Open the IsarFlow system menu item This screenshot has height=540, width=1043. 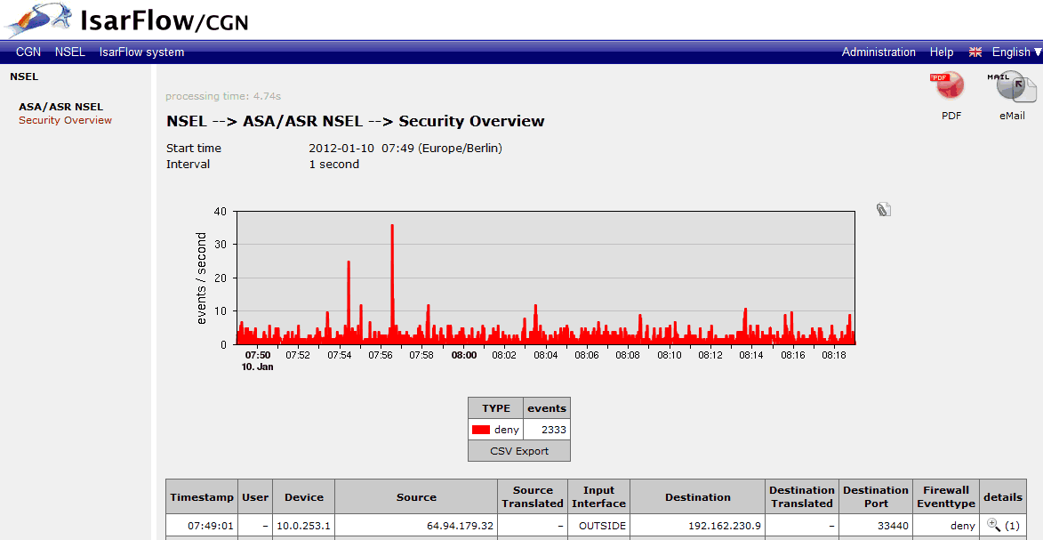[140, 52]
